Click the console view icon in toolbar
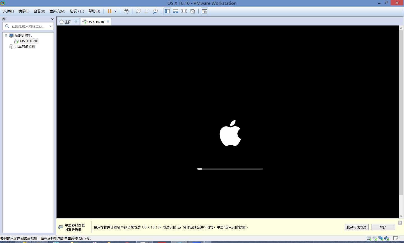 click(x=205, y=11)
